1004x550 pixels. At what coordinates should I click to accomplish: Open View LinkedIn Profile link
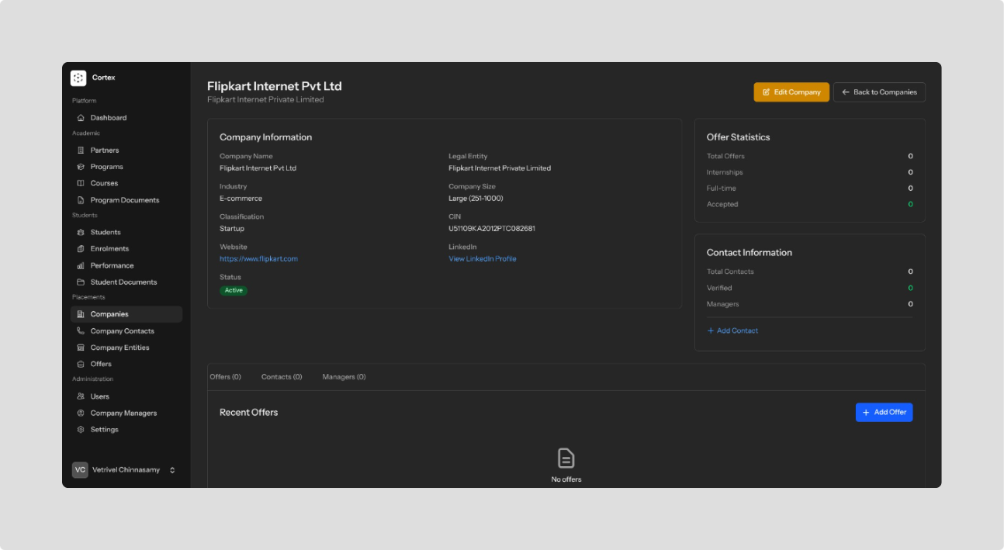click(482, 259)
